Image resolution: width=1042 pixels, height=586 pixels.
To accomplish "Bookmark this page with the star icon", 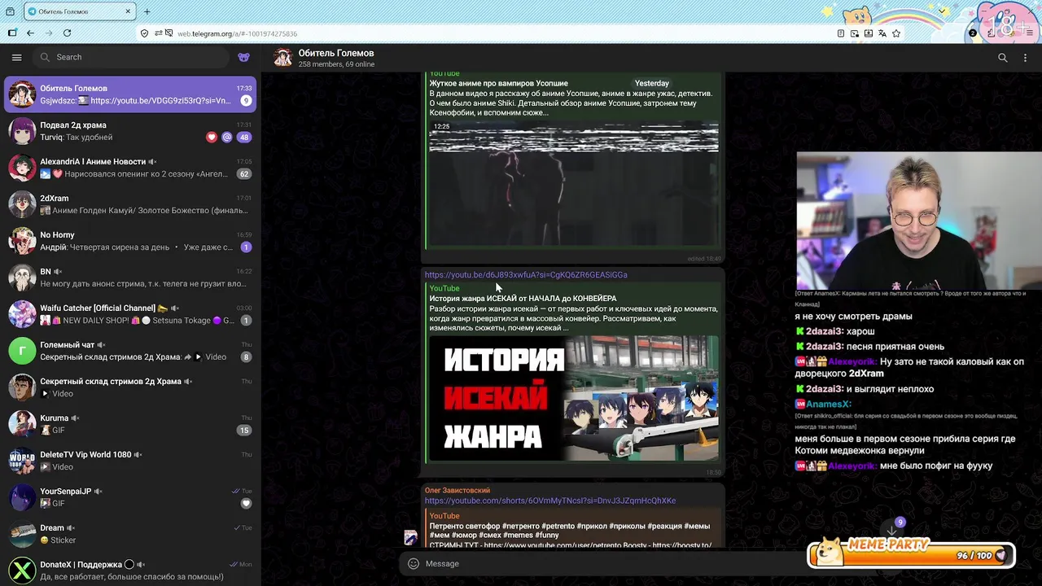I will [896, 33].
